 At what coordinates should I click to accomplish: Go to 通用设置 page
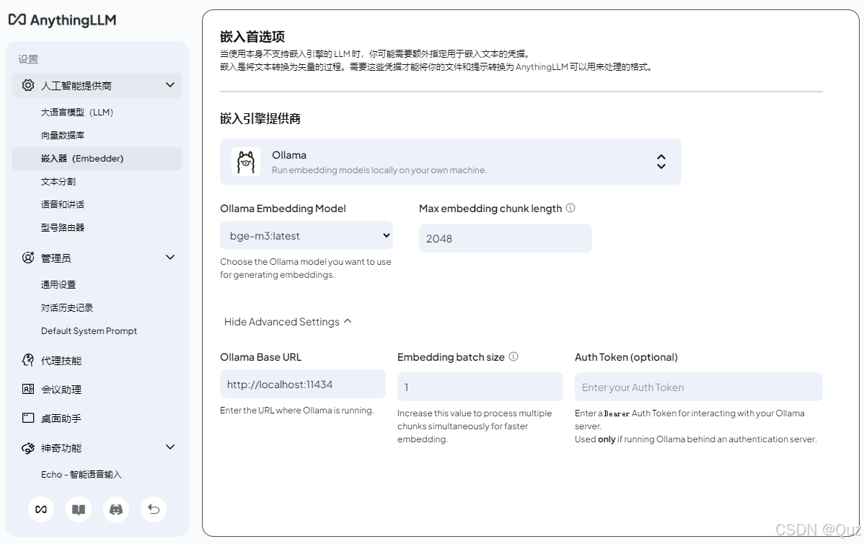point(58,284)
